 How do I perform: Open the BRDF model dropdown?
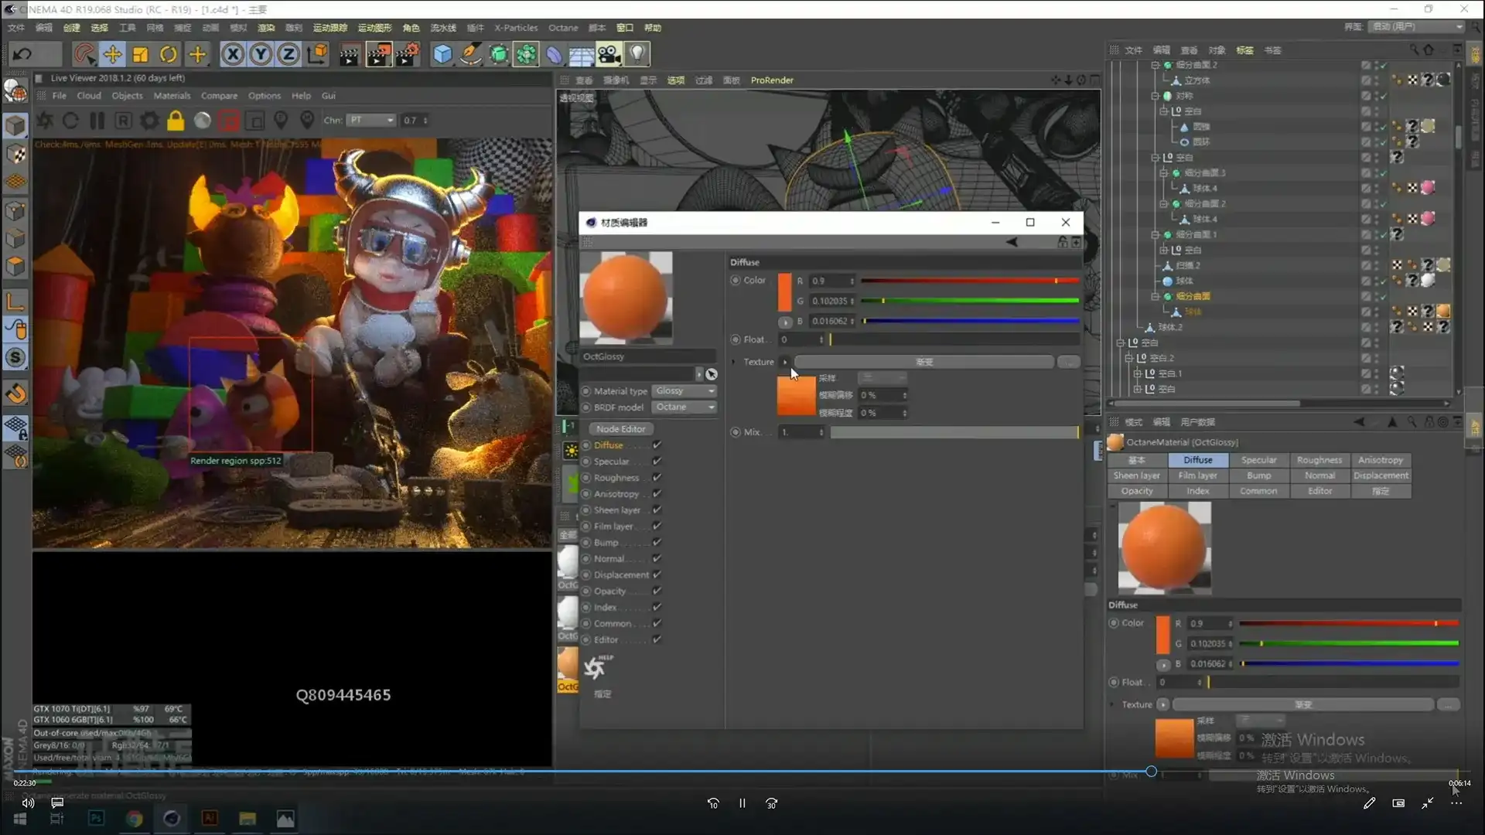tap(684, 407)
